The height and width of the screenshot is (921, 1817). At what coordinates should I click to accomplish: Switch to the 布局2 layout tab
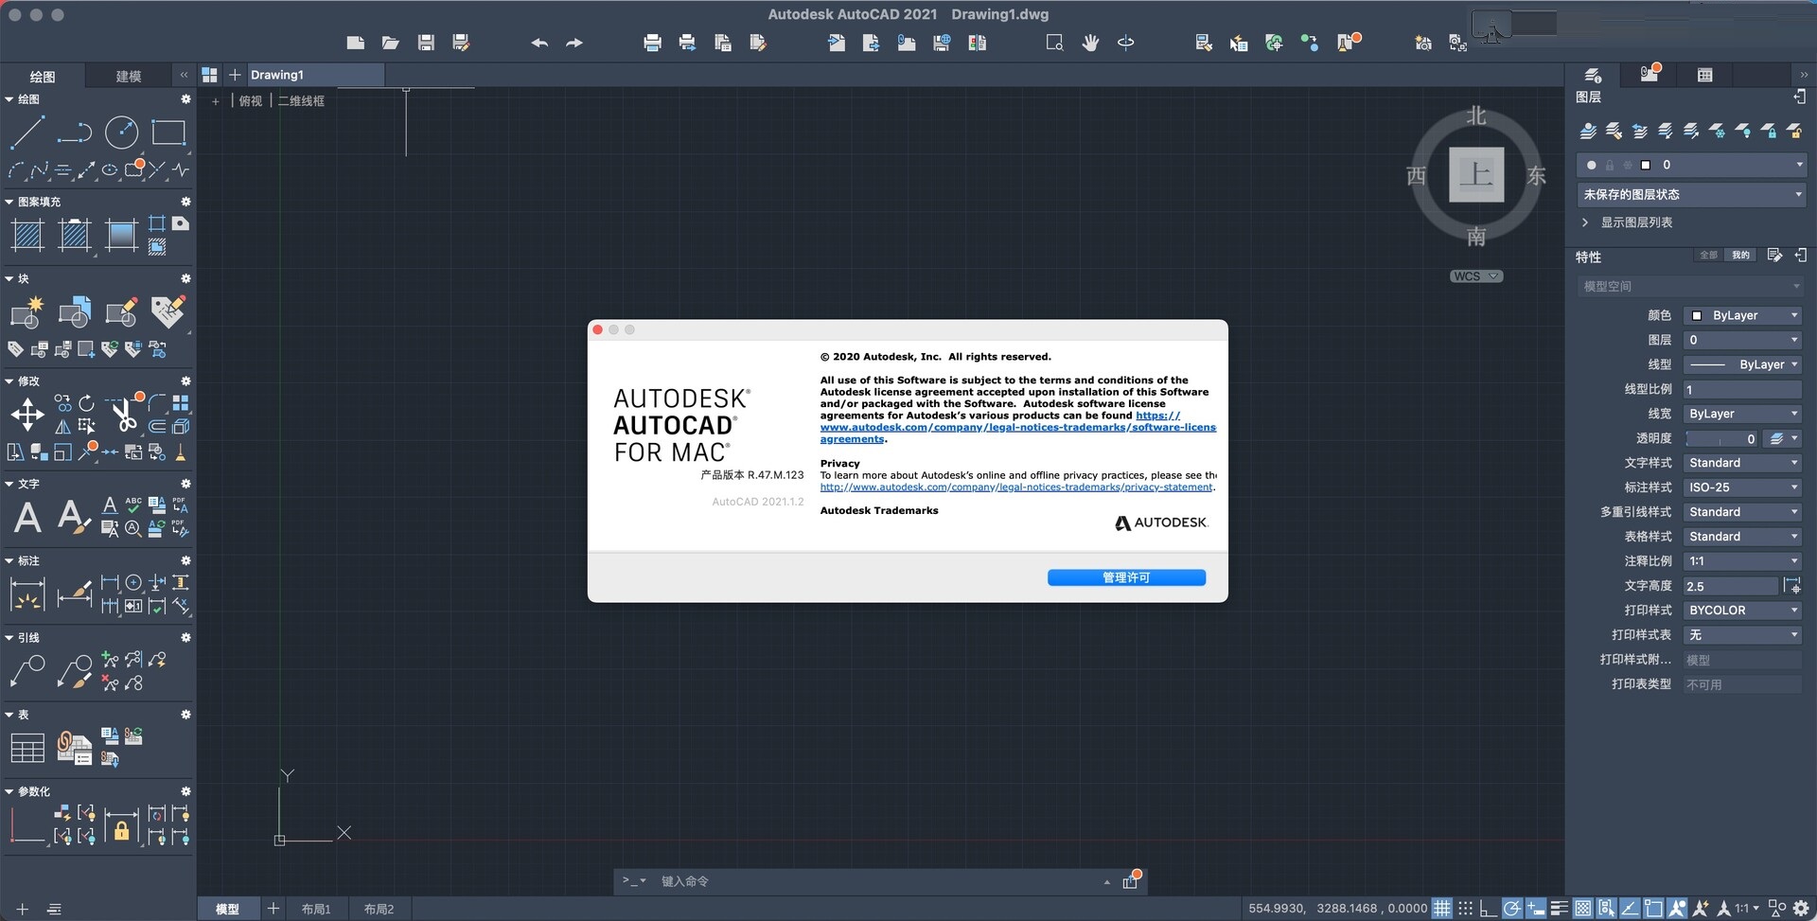tap(379, 909)
